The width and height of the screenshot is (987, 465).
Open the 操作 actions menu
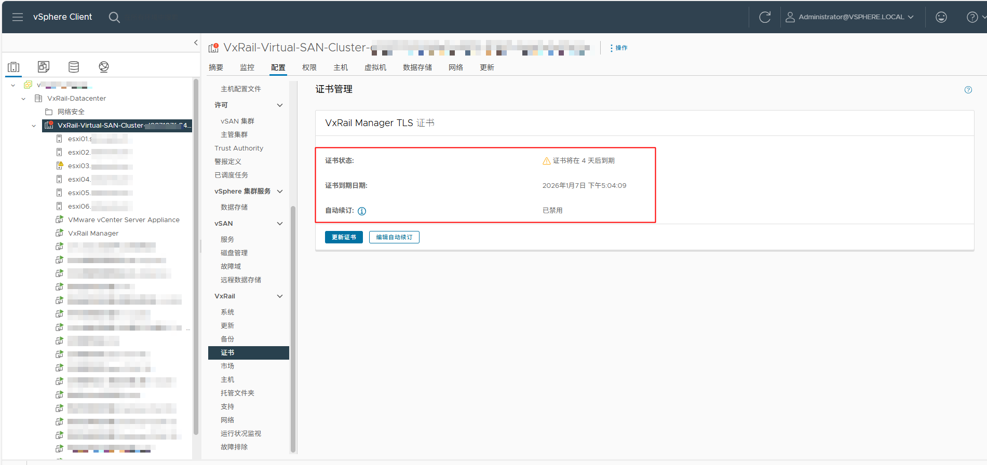click(x=618, y=48)
